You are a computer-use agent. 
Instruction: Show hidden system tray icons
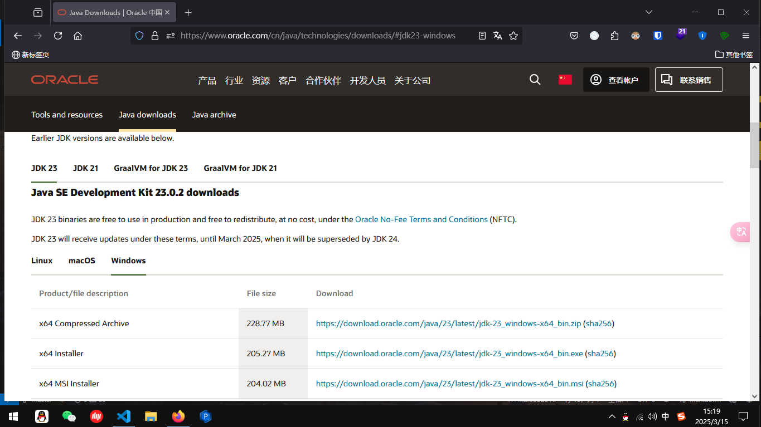(612, 416)
